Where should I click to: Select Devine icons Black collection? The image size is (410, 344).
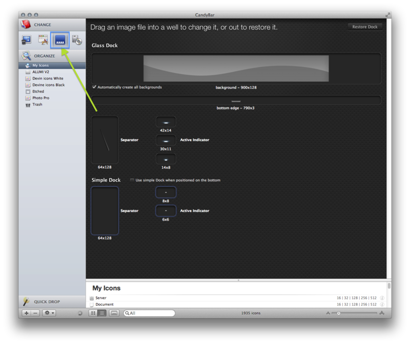point(52,85)
